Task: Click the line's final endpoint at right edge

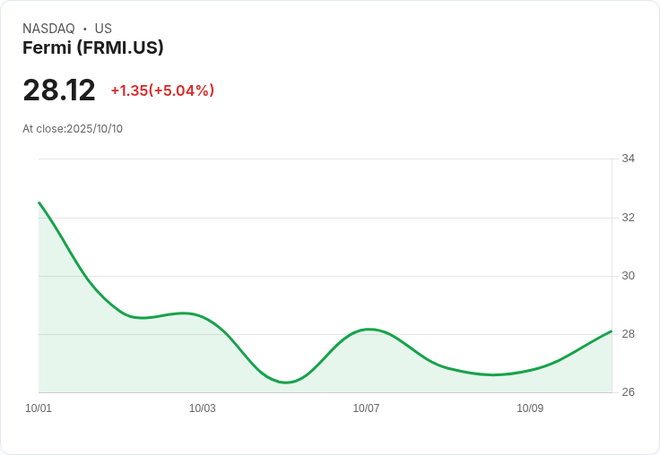Action: coord(612,331)
